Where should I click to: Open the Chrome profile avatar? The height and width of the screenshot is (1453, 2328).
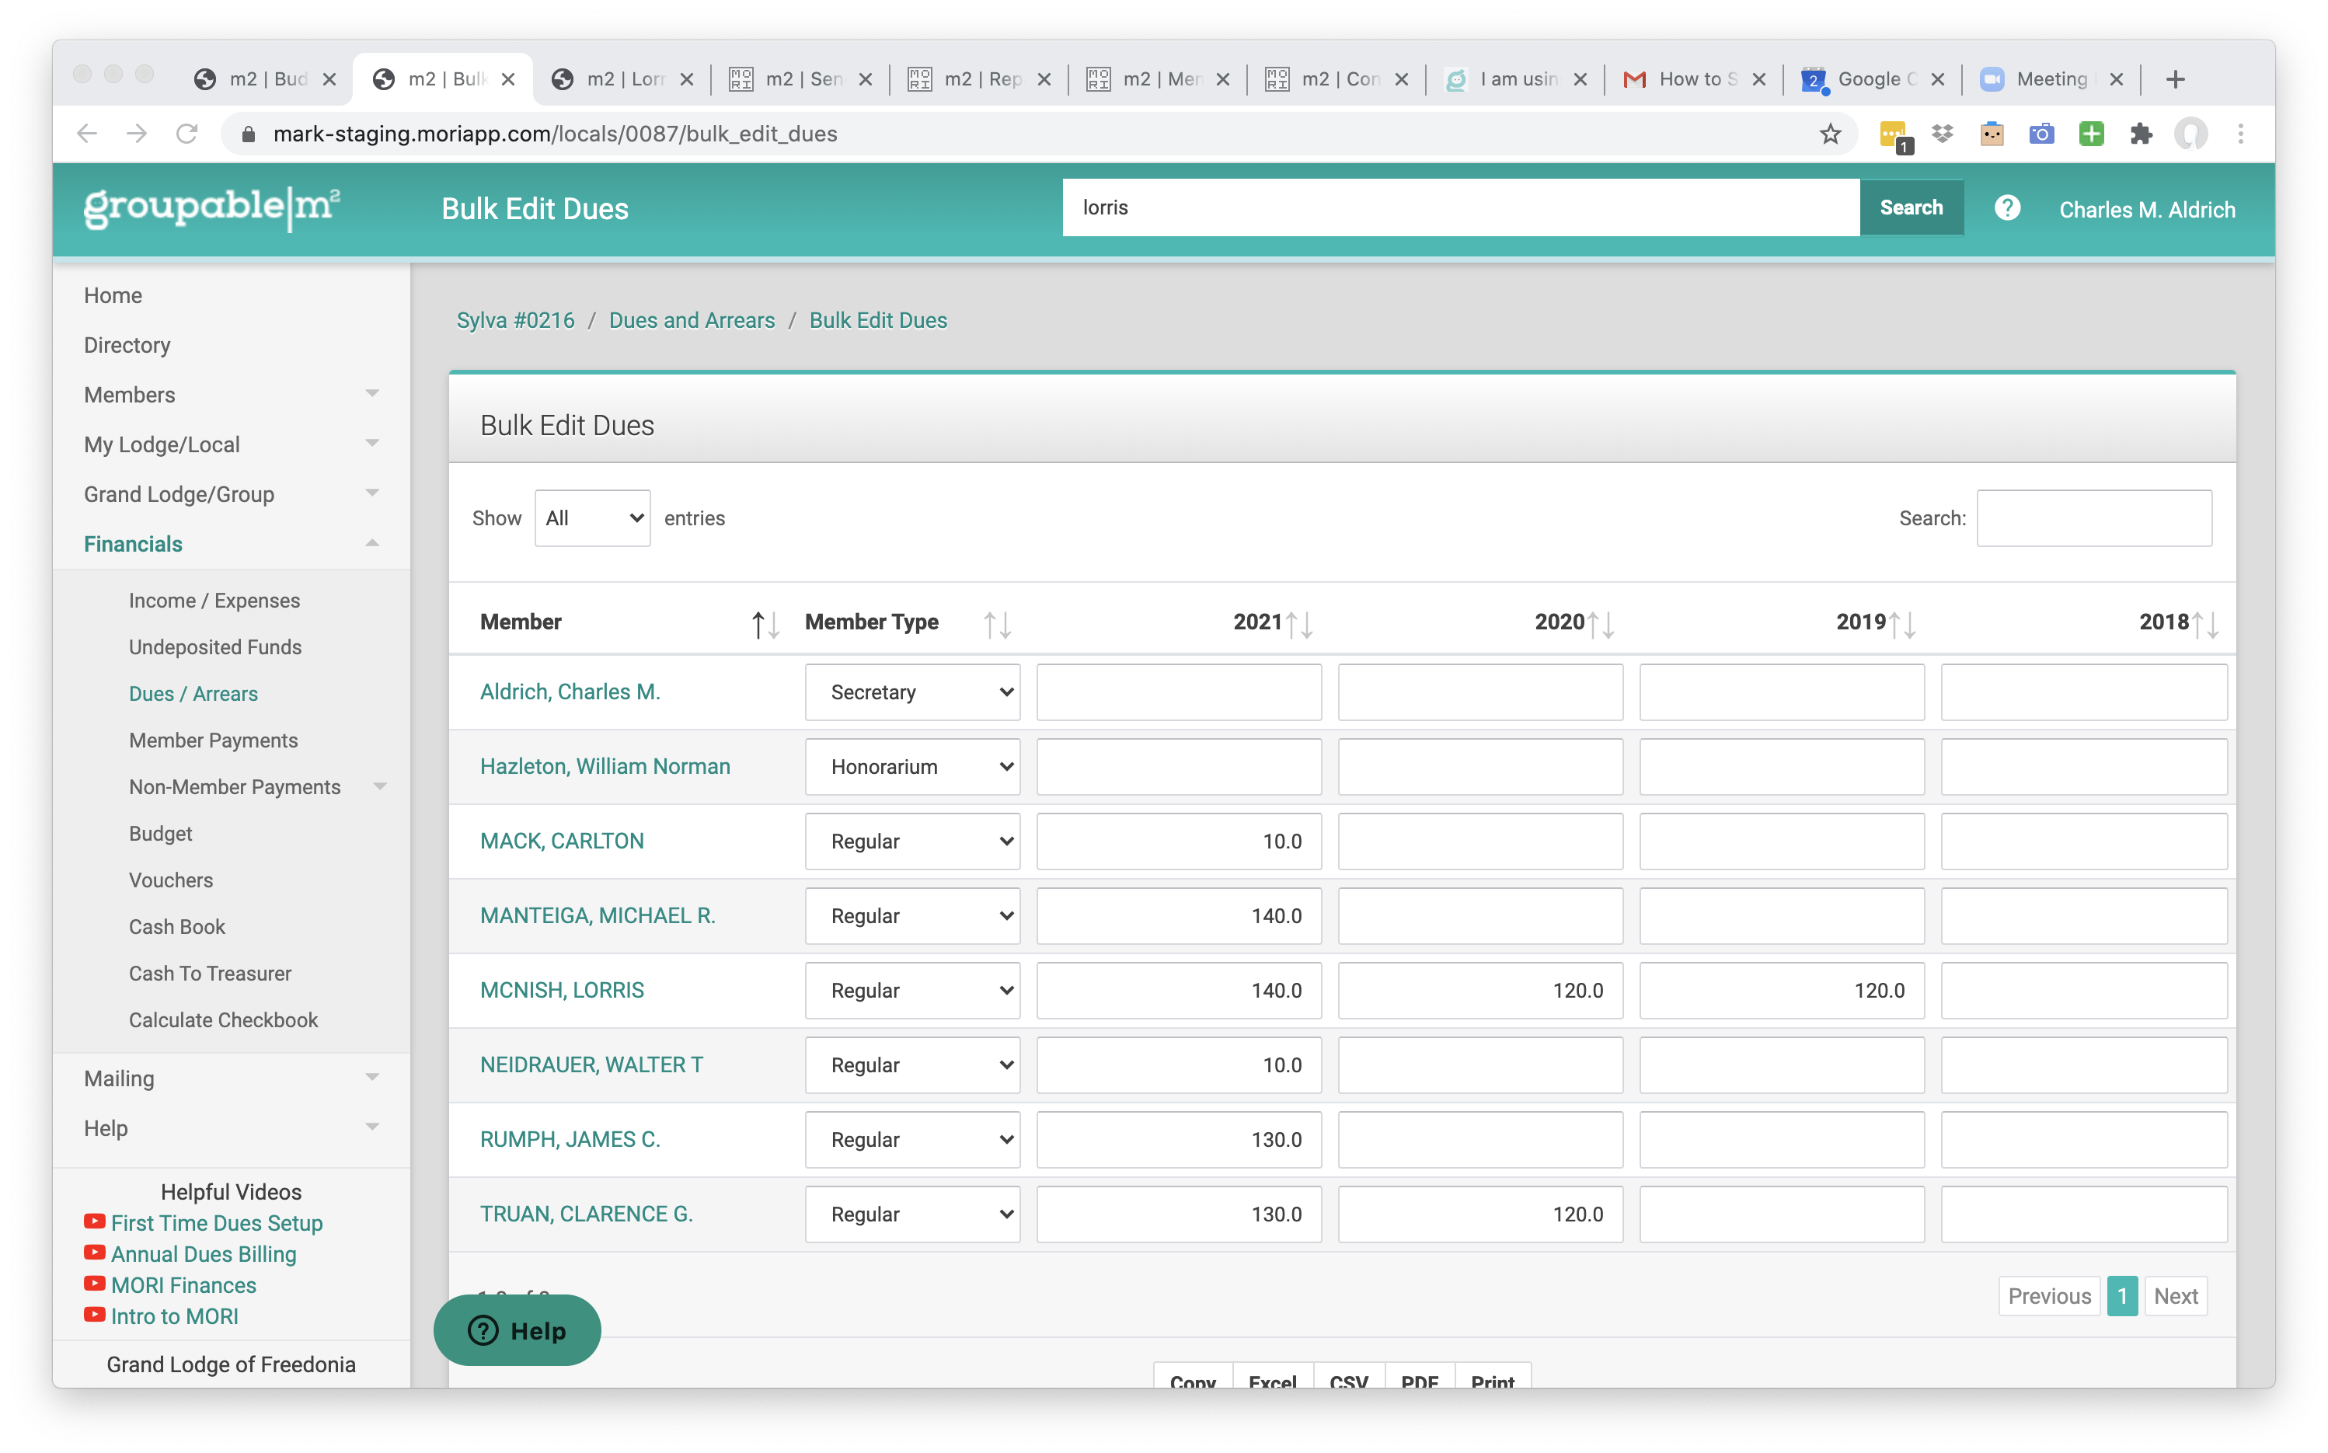pyautogui.click(x=2190, y=134)
